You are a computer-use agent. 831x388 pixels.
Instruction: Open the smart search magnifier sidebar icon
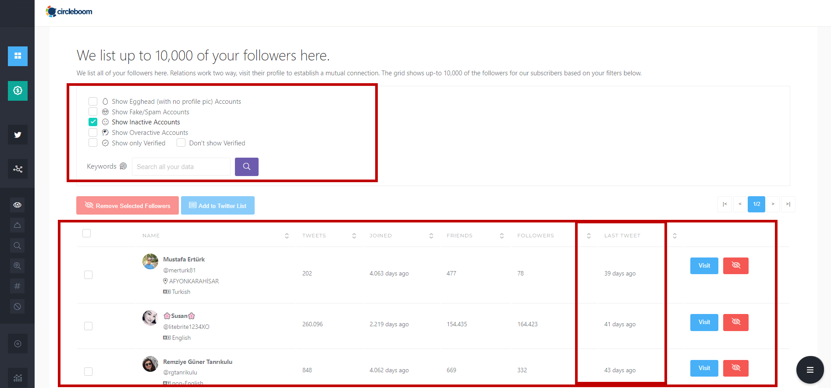[18, 266]
